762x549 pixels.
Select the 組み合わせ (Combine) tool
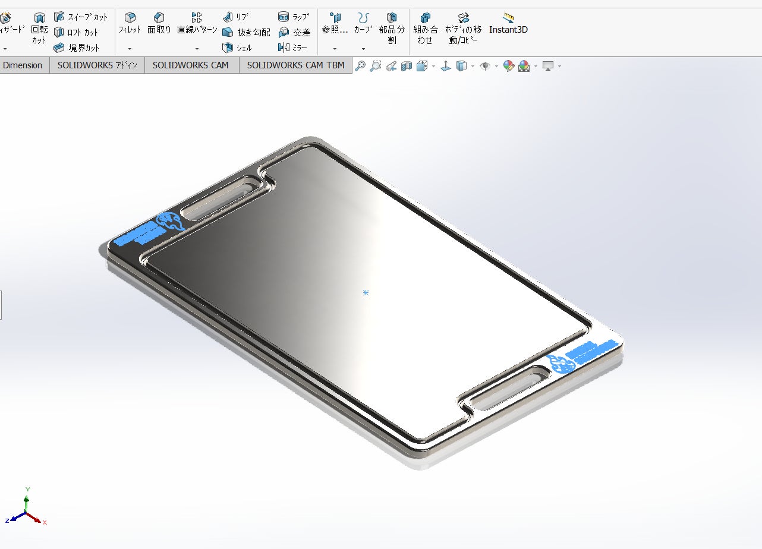pos(426,29)
